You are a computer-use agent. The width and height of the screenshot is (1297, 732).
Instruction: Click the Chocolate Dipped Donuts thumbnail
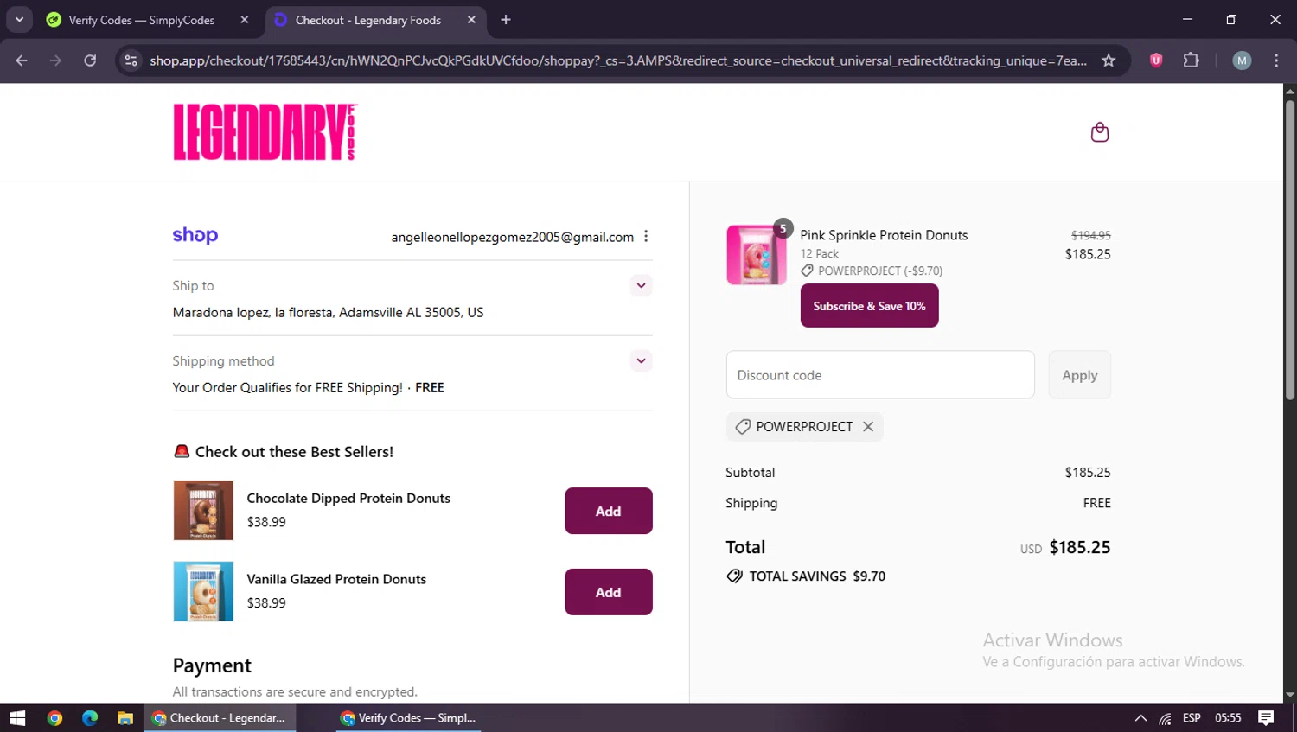(203, 510)
